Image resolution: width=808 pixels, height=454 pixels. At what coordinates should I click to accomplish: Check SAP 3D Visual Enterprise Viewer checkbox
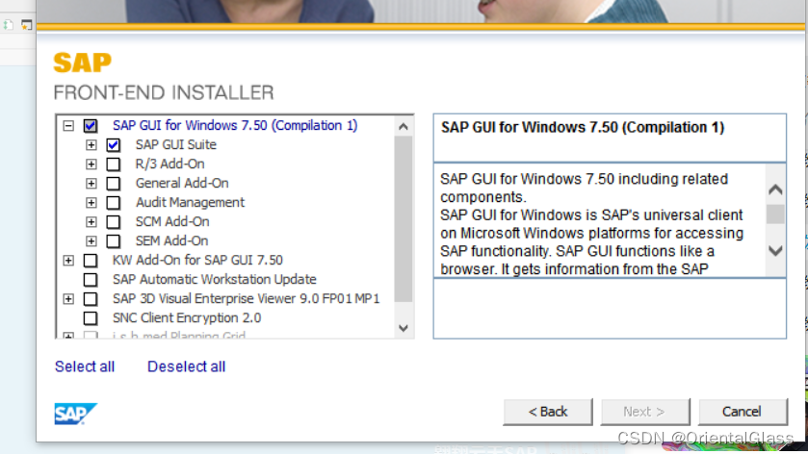(91, 299)
